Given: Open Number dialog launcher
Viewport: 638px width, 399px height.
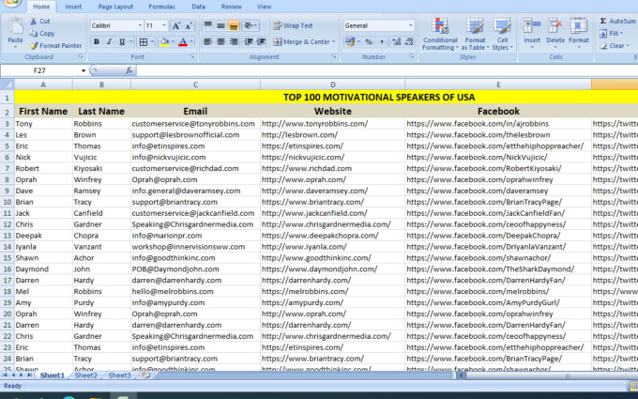Looking at the screenshot, I should click(x=412, y=57).
